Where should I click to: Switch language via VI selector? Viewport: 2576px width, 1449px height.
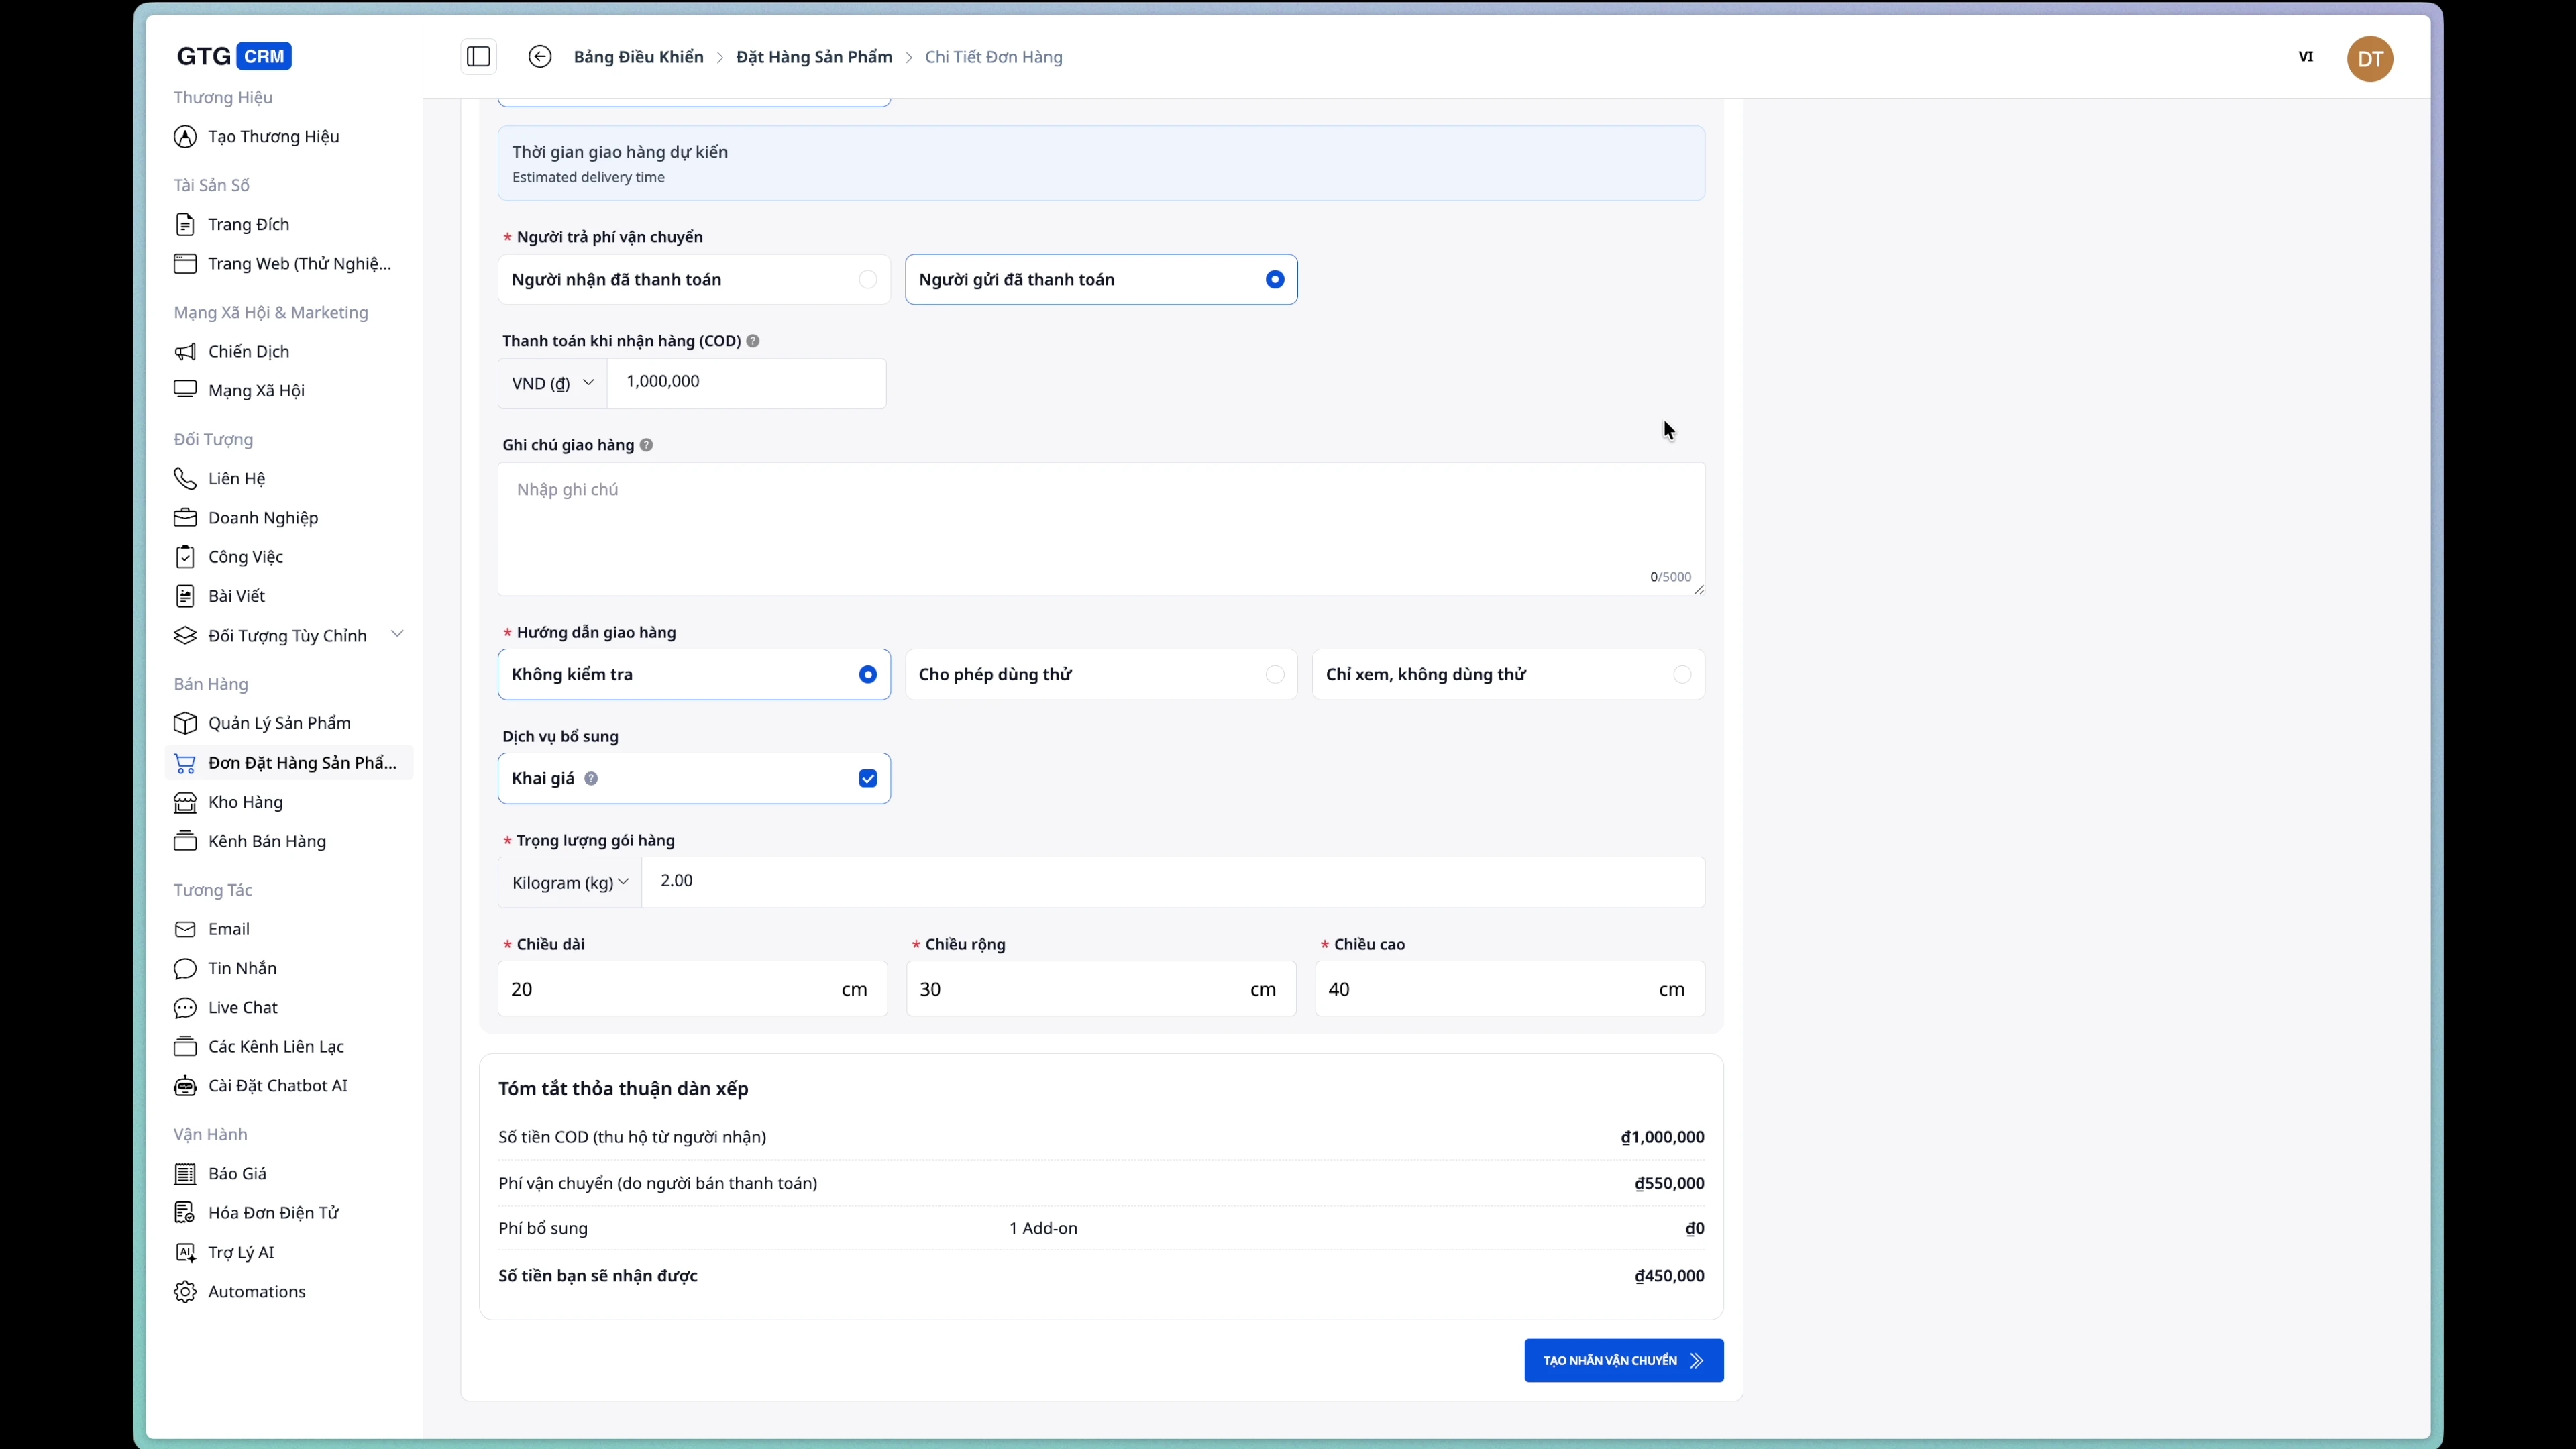pos(2305,57)
